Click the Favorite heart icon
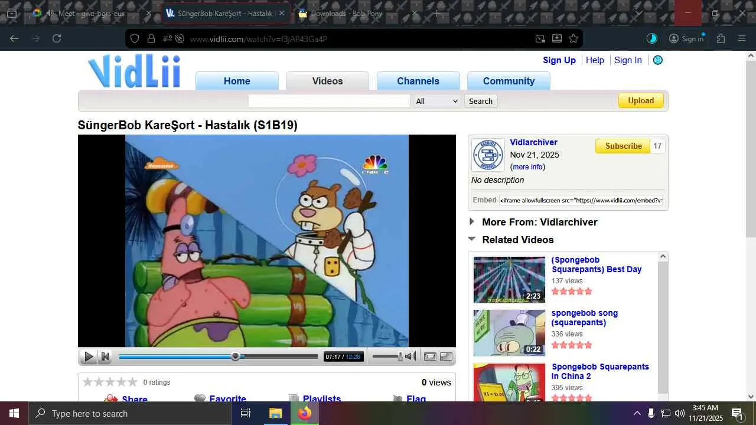This screenshot has width=756, height=425. (x=200, y=399)
